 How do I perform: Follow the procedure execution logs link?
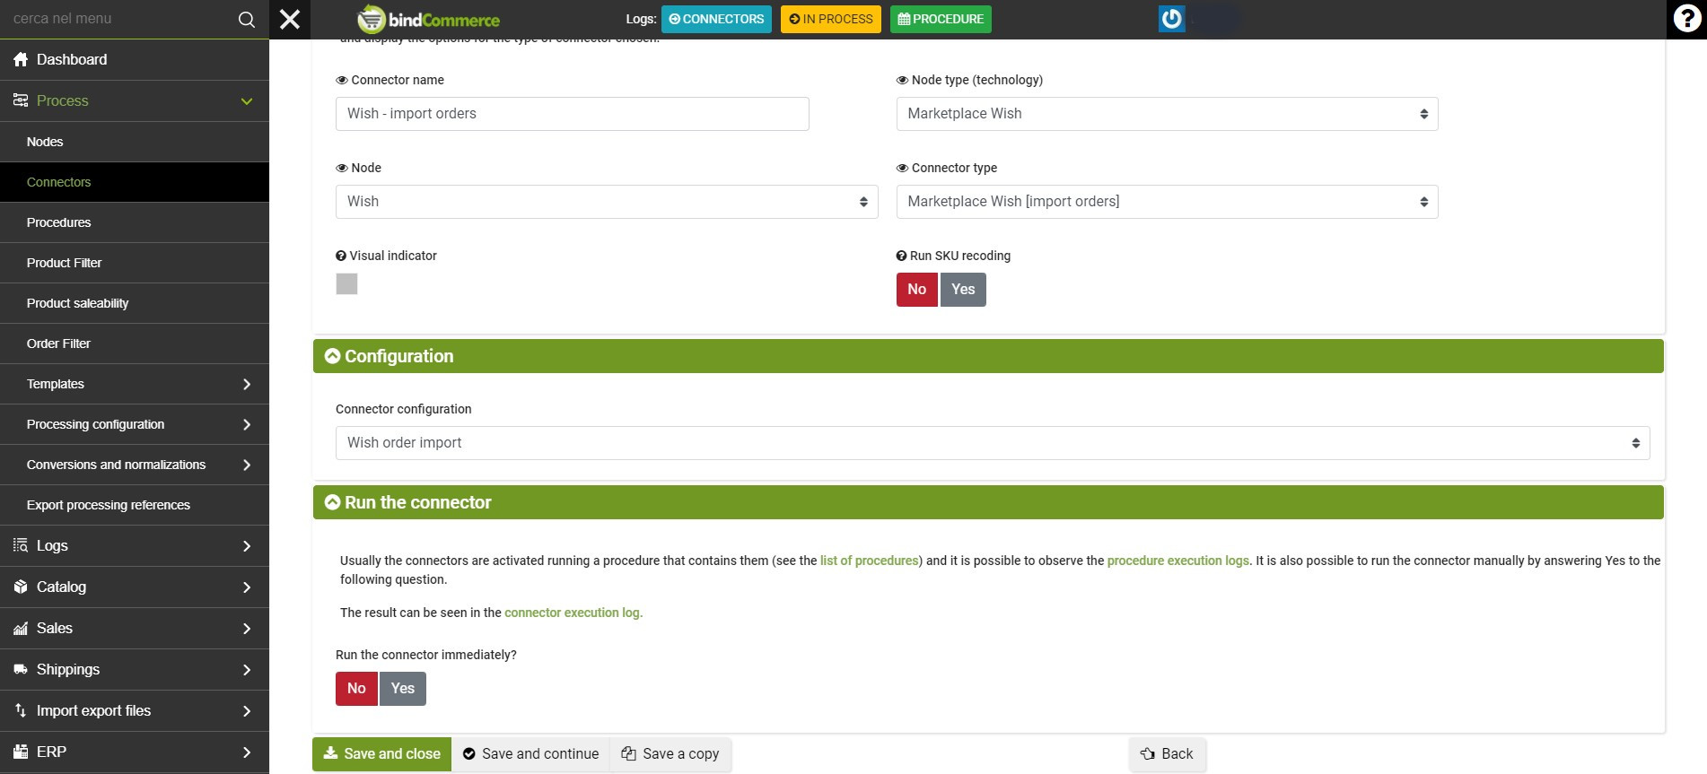1178,561
